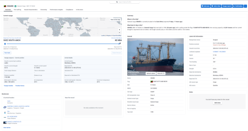Open the ECU Worldwide link
The width and height of the screenshot is (248, 131).
coord(12,116)
